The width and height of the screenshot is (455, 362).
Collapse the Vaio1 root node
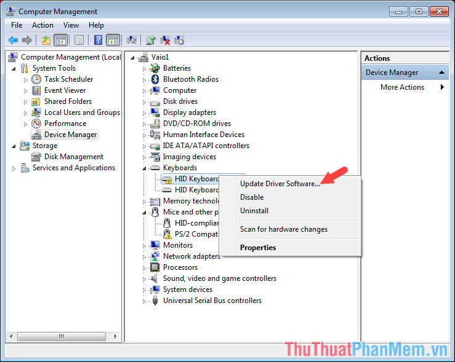(x=132, y=58)
